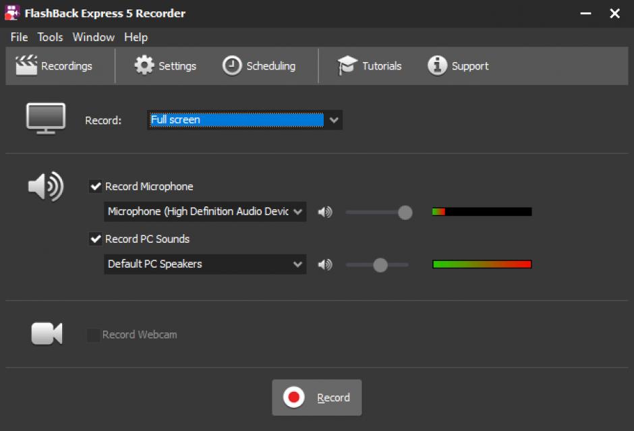Click the Scheduling clock icon
Image resolution: width=634 pixels, height=431 pixels.
pyautogui.click(x=232, y=65)
